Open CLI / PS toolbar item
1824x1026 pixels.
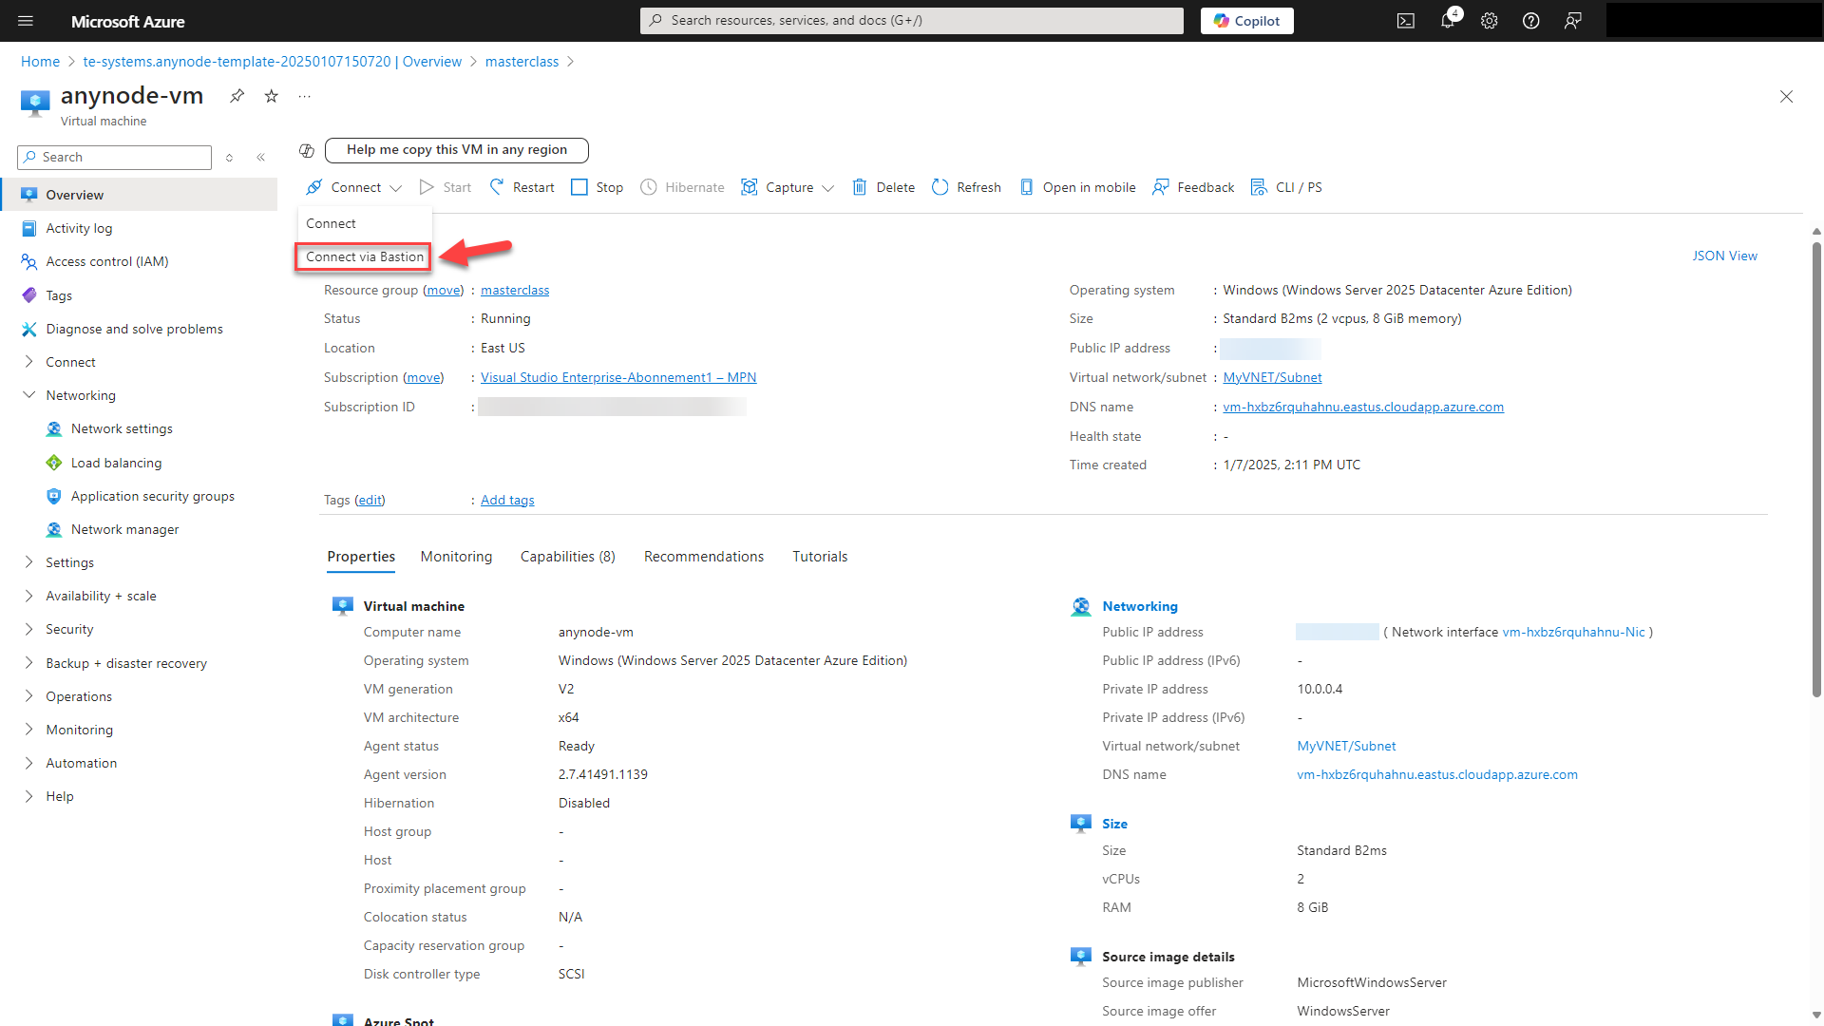(x=1286, y=187)
